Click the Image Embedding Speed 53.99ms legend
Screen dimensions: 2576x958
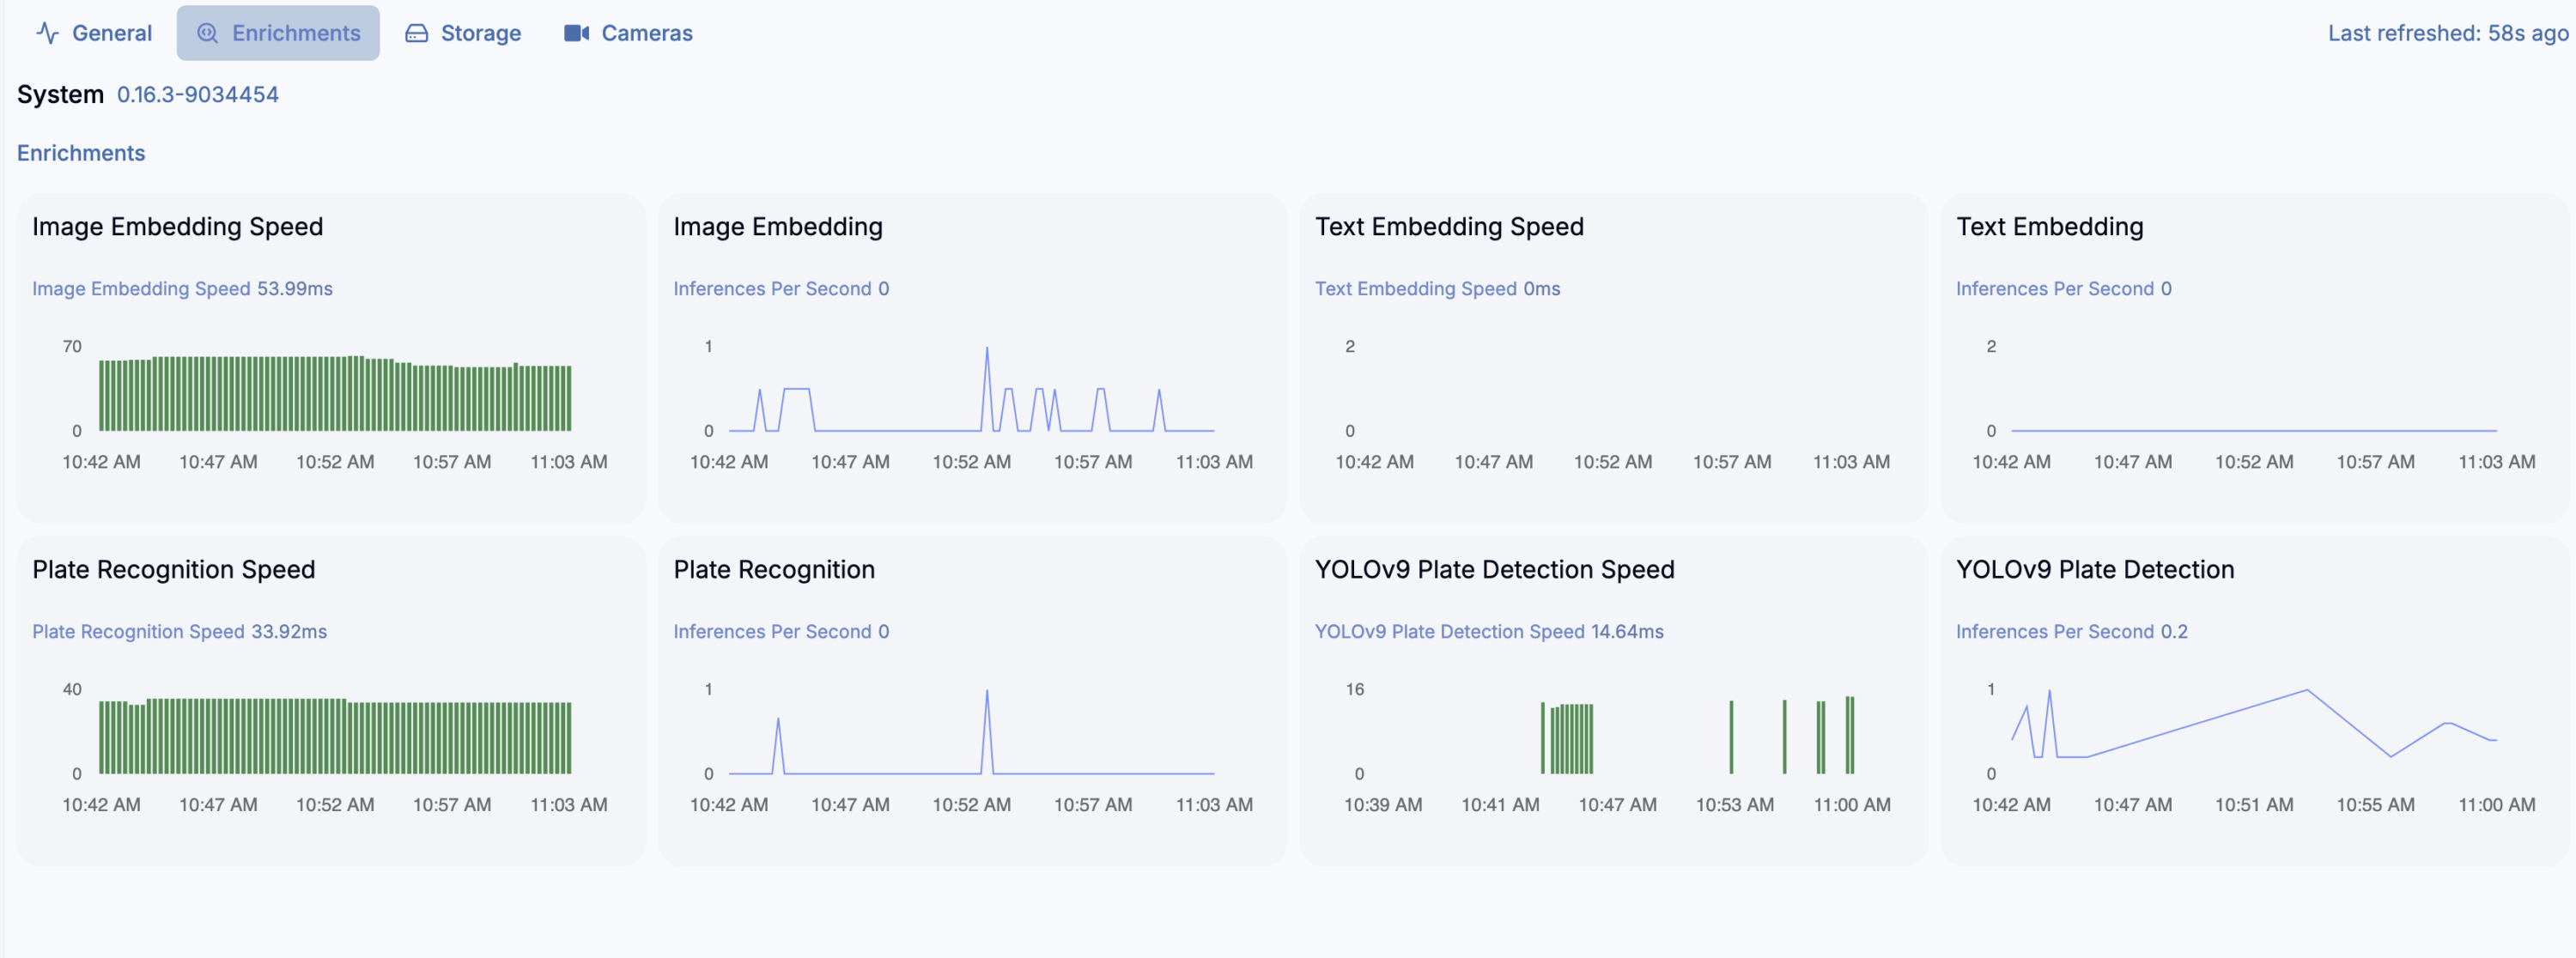click(x=182, y=288)
